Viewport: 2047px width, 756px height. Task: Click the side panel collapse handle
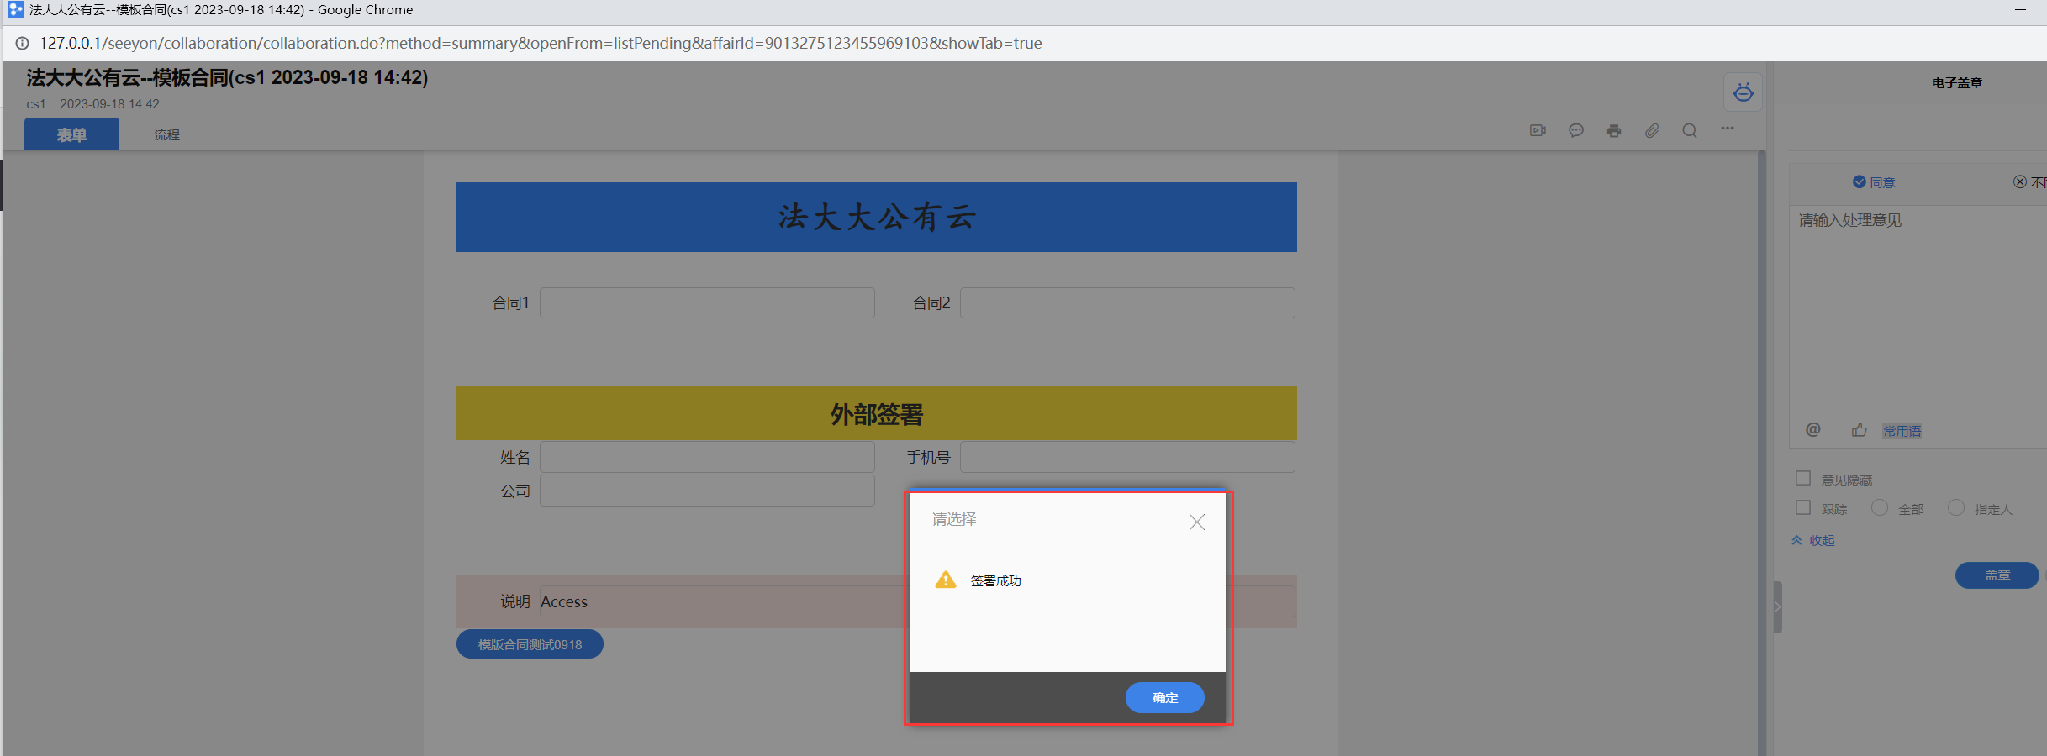click(1777, 606)
